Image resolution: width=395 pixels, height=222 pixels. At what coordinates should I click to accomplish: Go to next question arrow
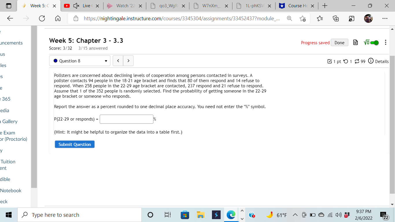pyautogui.click(x=128, y=61)
